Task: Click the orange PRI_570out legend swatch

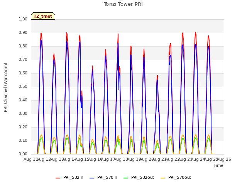Action: (x=163, y=178)
